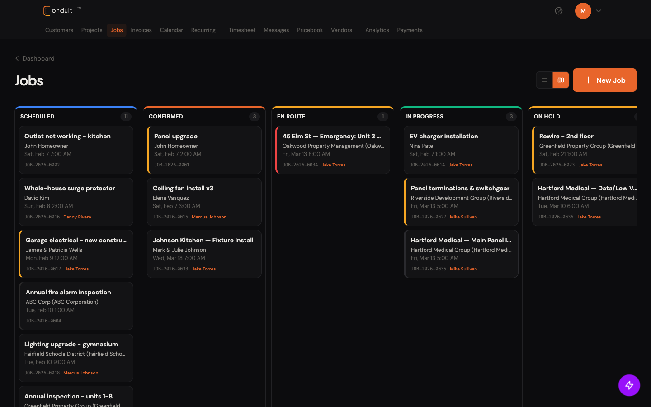Image resolution: width=651 pixels, height=407 pixels.
Task: Open job Rewire - 2nd floor
Action: pos(585,150)
